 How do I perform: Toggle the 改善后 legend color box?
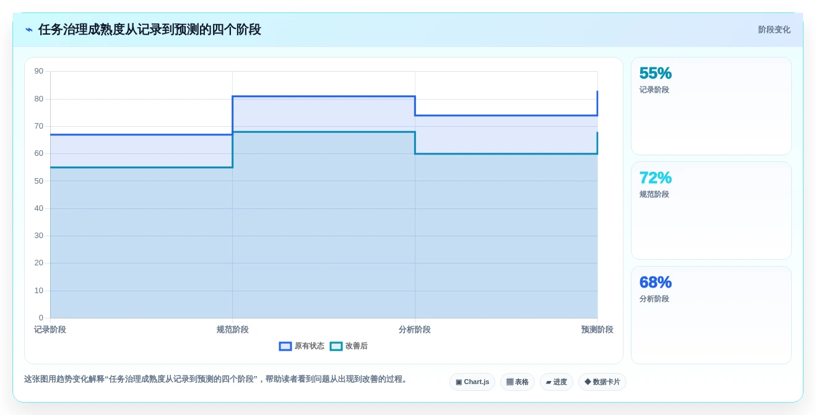pos(336,346)
